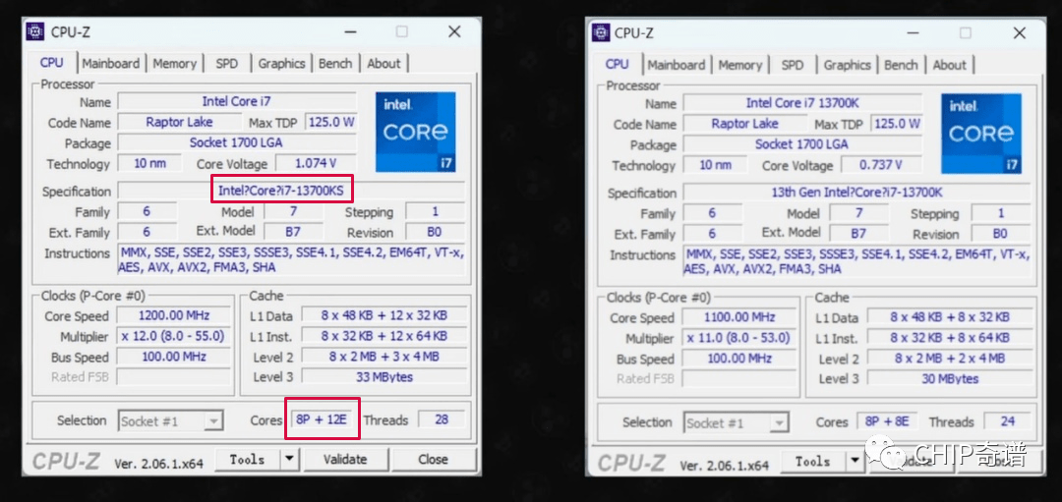This screenshot has width=1062, height=502.
Task: Switch to Memory tab in left window
Action: 174,64
